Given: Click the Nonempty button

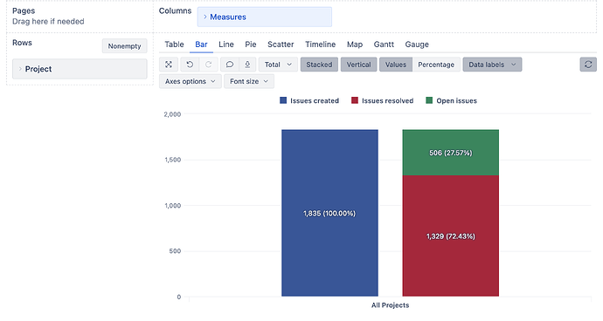Looking at the screenshot, I should pyautogui.click(x=125, y=46).
